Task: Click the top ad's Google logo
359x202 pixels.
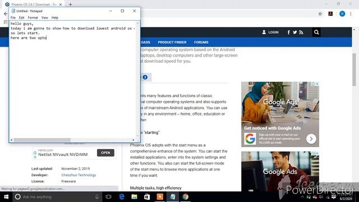Action: [250, 139]
